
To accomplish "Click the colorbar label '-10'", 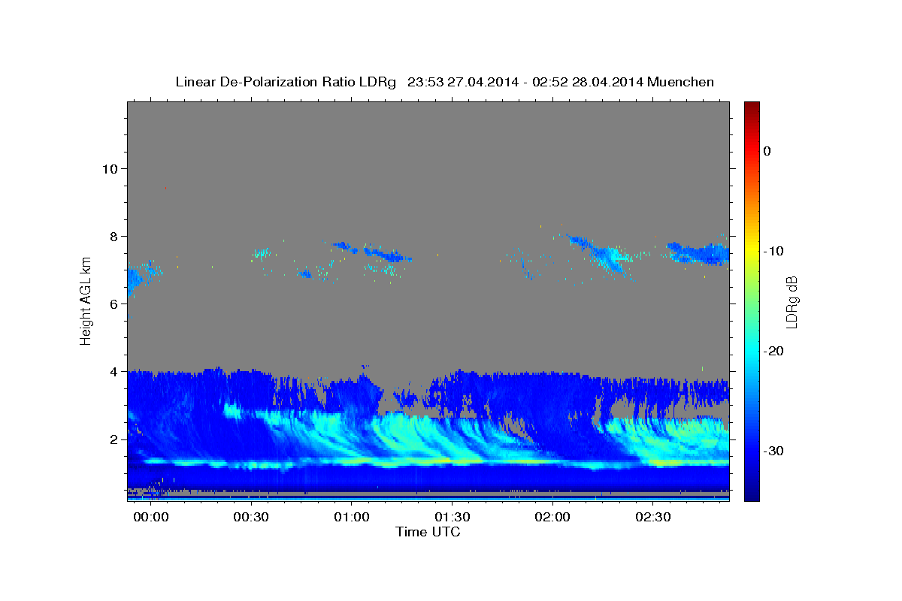I will pos(773,251).
